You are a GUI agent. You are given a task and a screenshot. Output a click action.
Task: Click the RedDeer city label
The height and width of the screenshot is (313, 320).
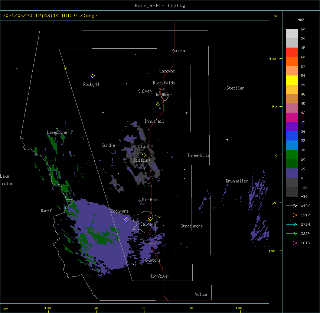(164, 95)
